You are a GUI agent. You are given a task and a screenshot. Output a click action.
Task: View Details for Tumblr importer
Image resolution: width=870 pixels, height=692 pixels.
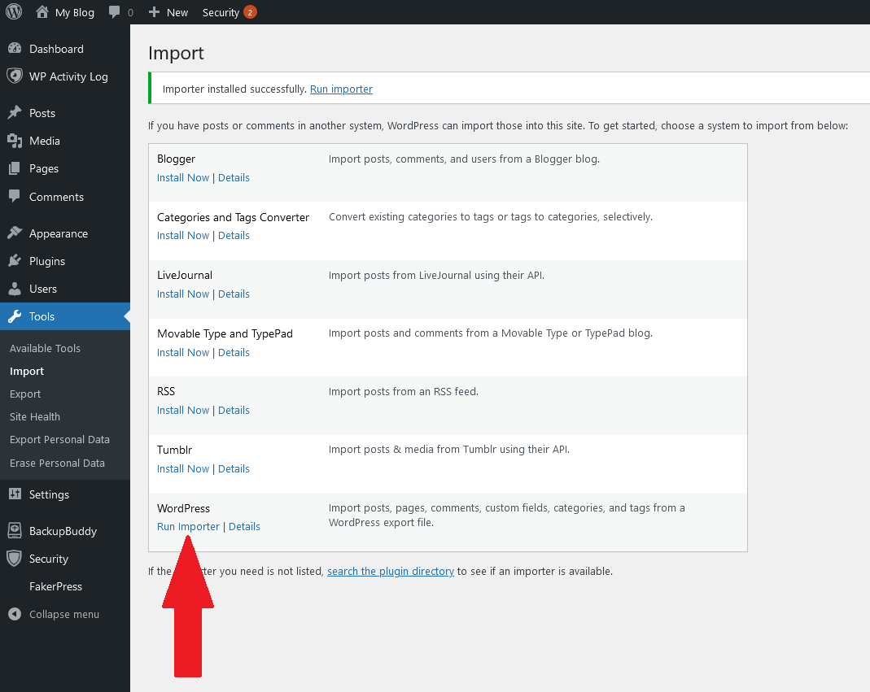pos(234,468)
